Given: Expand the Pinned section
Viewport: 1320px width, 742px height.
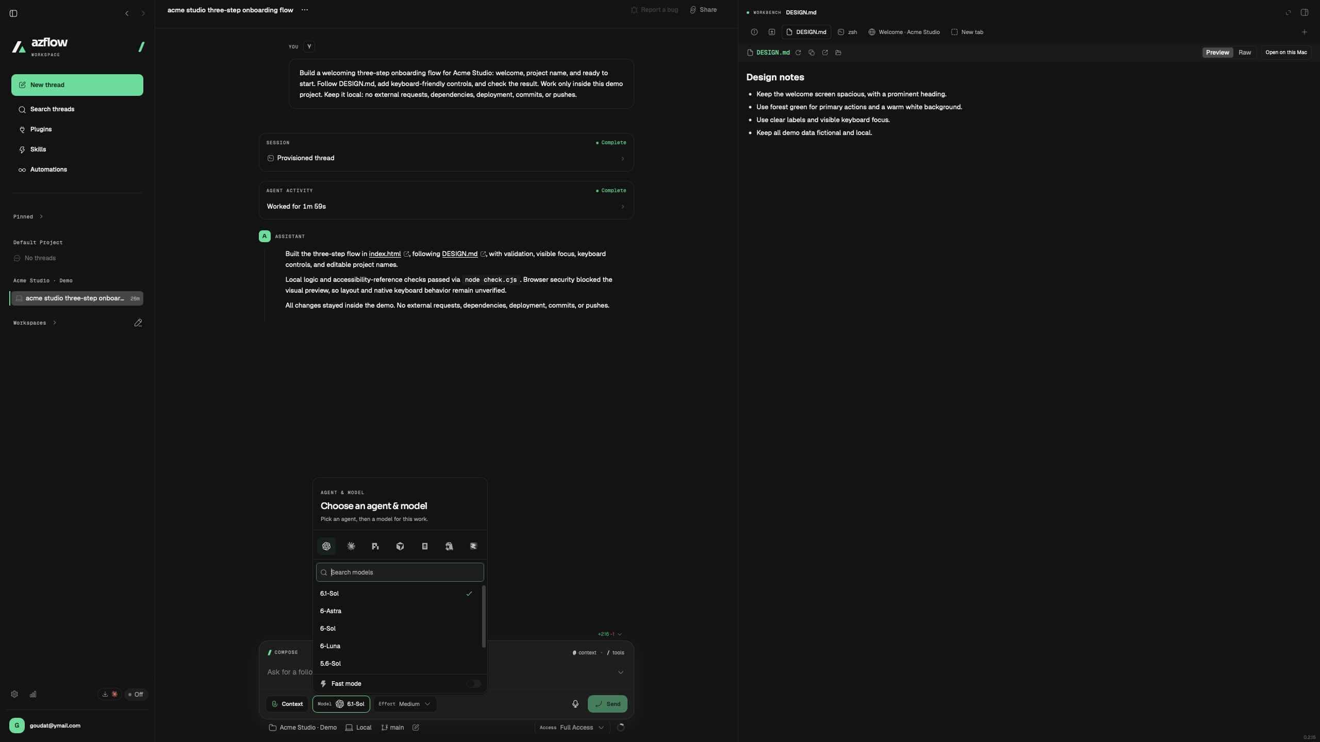Looking at the screenshot, I should click(28, 217).
